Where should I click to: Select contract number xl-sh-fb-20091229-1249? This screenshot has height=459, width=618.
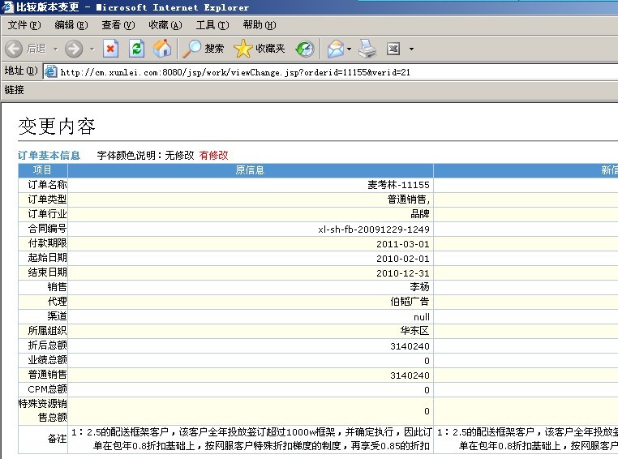(x=374, y=229)
